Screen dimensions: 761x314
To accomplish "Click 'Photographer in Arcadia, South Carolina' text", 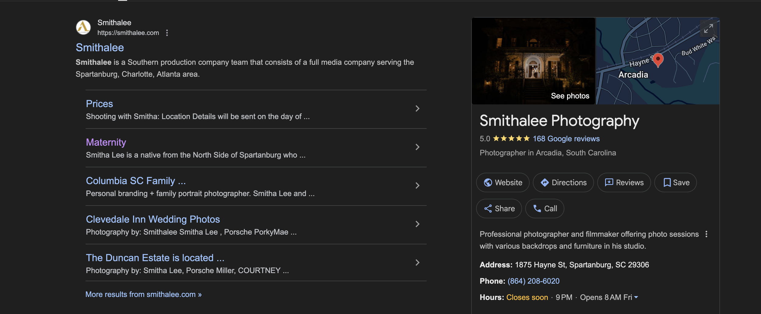I will point(548,153).
